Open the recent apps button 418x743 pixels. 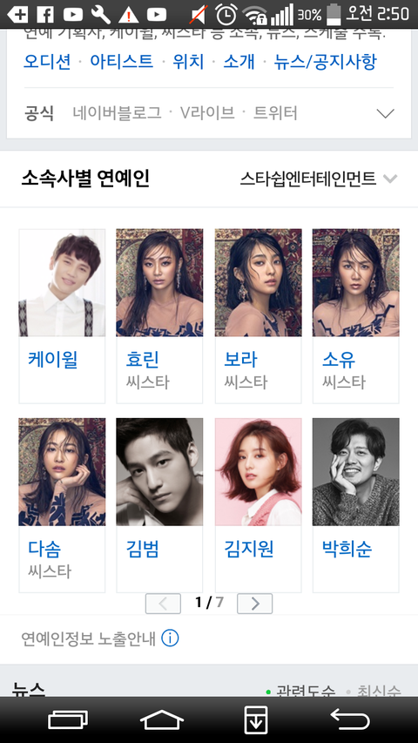[68, 719]
